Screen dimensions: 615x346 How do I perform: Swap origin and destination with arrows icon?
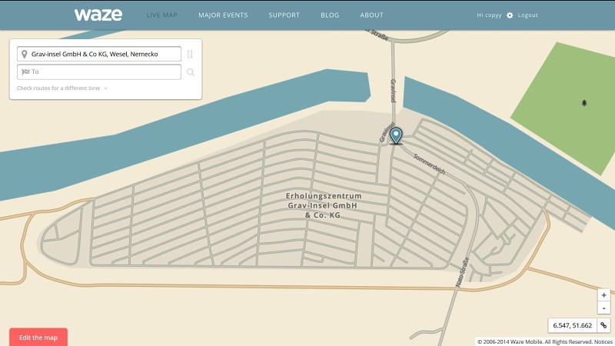tap(190, 54)
